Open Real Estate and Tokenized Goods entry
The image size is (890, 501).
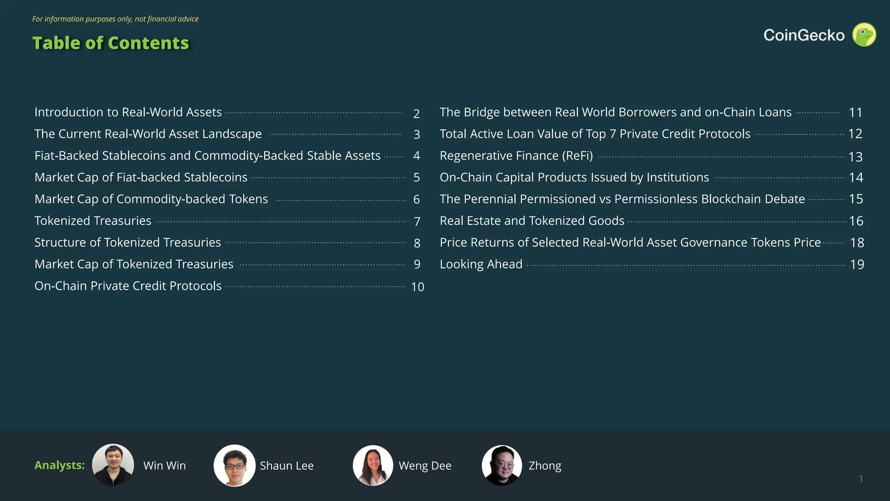(532, 221)
